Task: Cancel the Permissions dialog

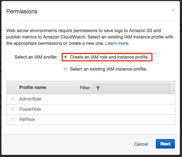Action: [141, 144]
